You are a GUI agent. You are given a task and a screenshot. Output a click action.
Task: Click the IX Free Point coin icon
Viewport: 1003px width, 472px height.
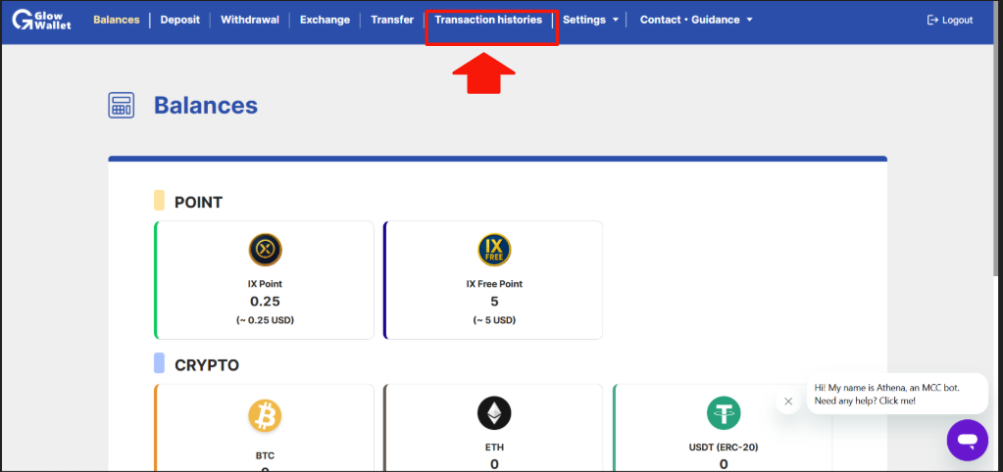point(494,250)
